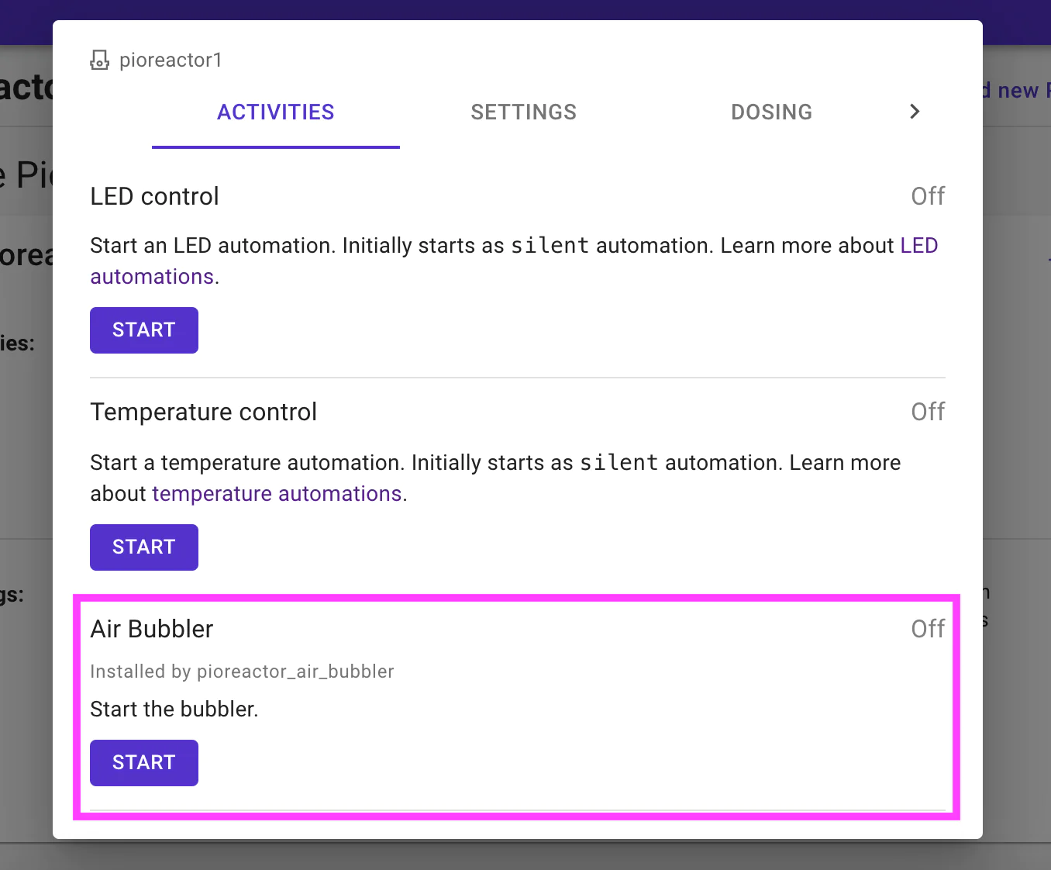The image size is (1051, 870).
Task: Click the Temperature control heading
Action: pos(203,412)
